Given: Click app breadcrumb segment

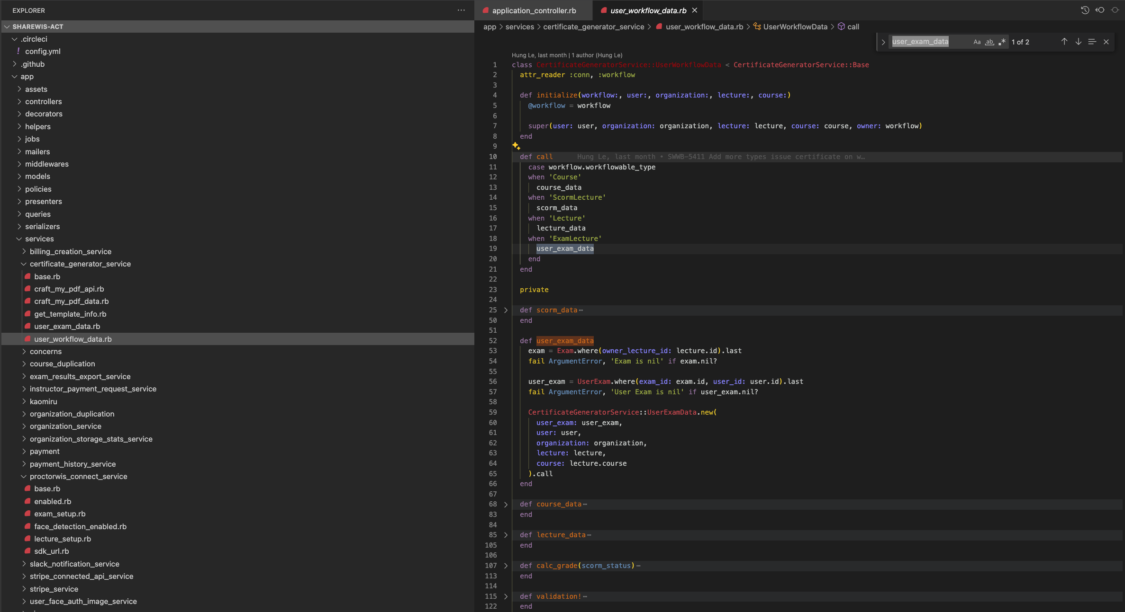Looking at the screenshot, I should [490, 27].
